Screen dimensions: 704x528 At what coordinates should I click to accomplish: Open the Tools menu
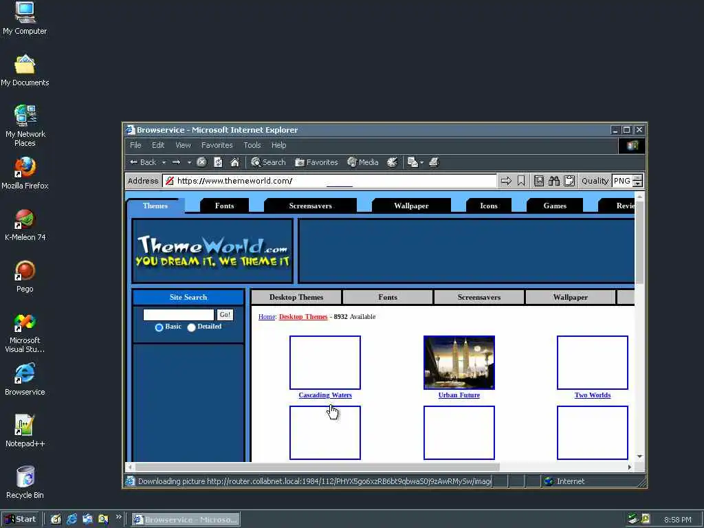[x=252, y=145]
